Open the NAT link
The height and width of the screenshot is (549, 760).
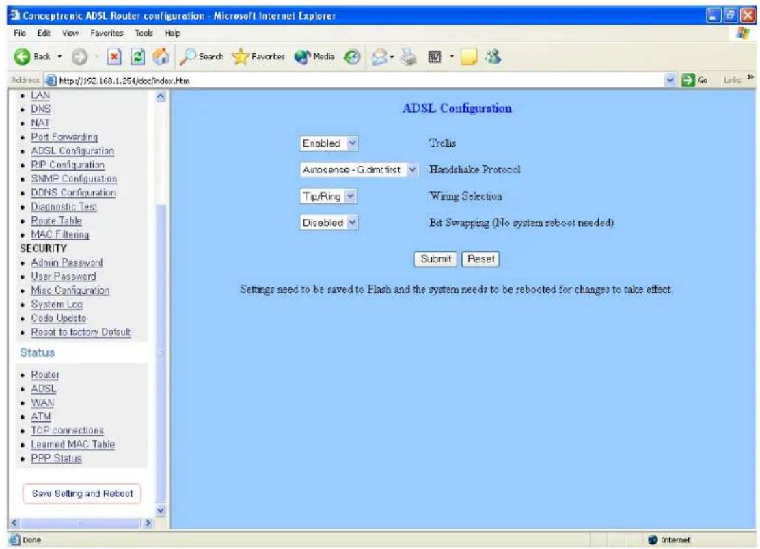point(40,123)
